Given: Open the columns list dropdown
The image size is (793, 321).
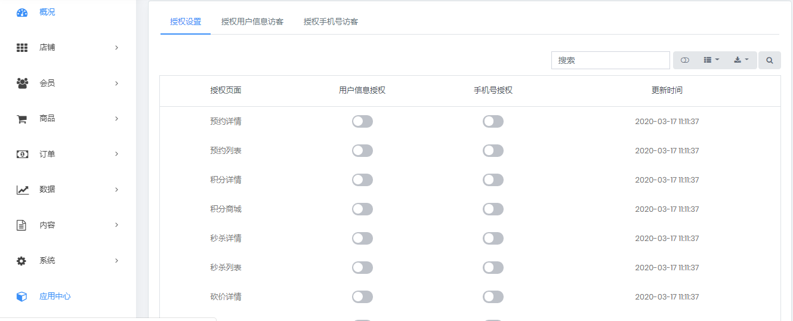Looking at the screenshot, I should point(711,60).
